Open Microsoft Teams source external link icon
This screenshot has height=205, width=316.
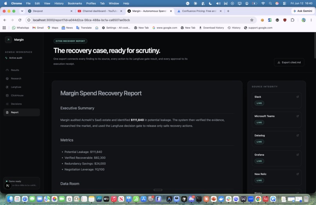click(x=298, y=116)
